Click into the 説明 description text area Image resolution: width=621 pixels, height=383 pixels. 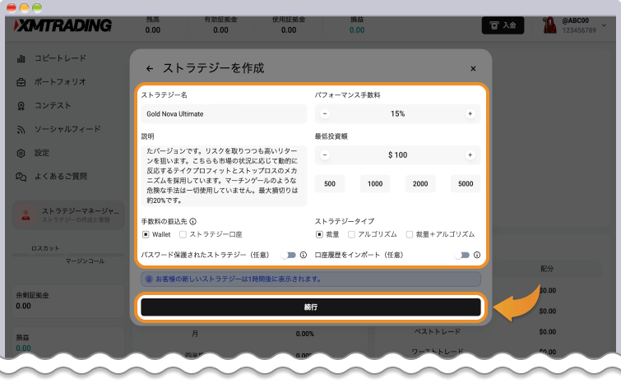(x=224, y=176)
